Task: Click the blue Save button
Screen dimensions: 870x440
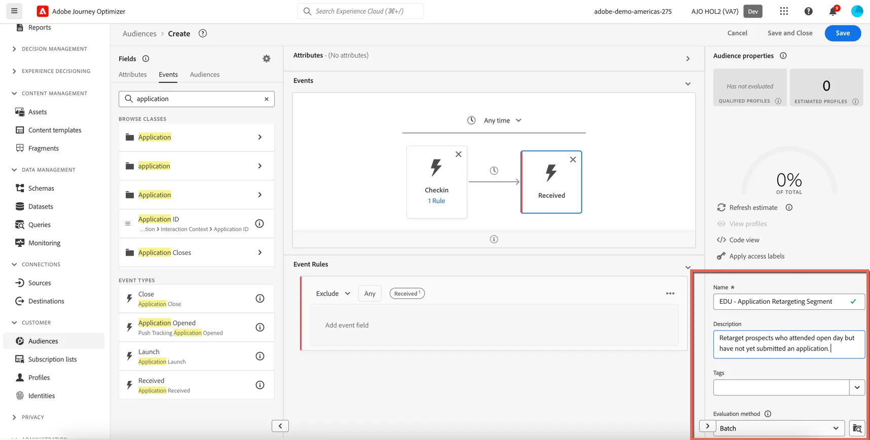Action: 843,33
